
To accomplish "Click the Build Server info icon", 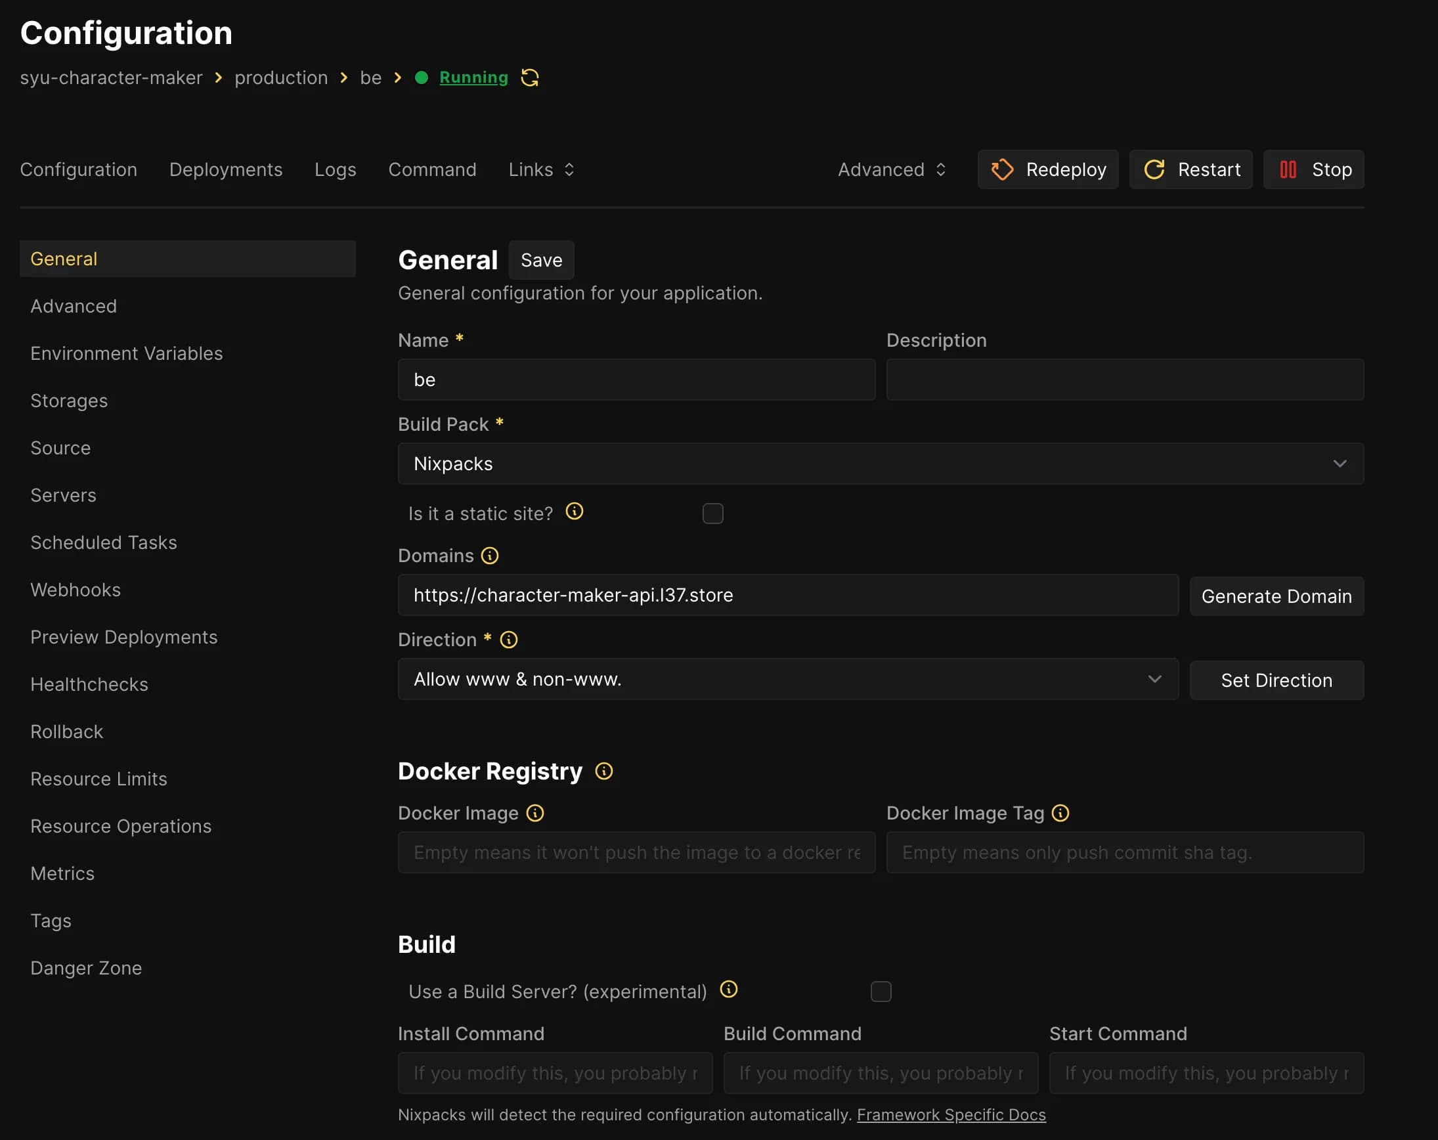I will tap(728, 989).
